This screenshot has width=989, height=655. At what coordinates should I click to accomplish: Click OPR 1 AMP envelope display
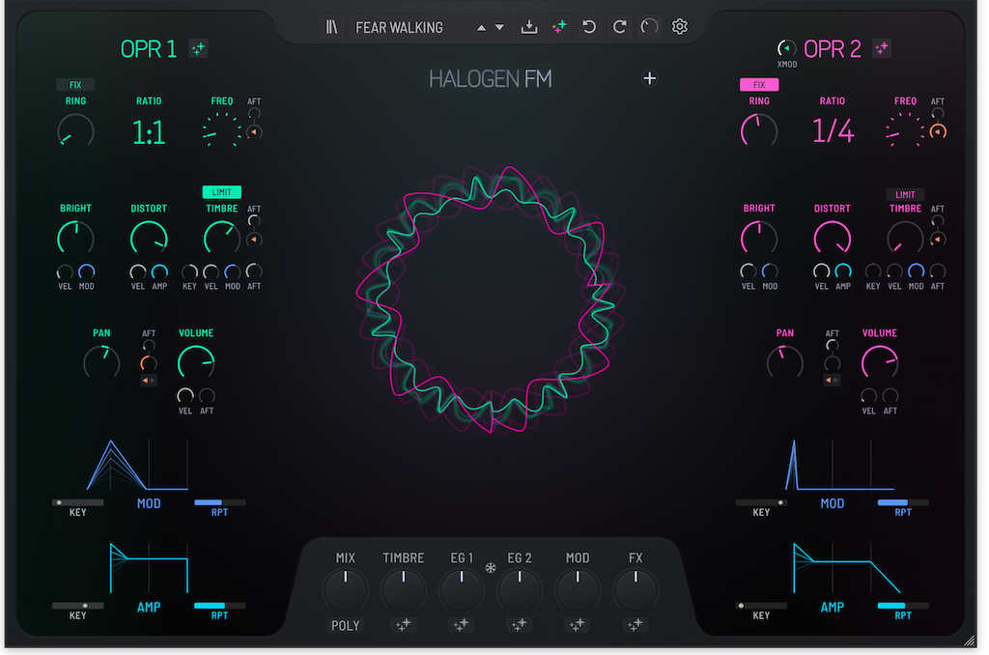[x=150, y=568]
